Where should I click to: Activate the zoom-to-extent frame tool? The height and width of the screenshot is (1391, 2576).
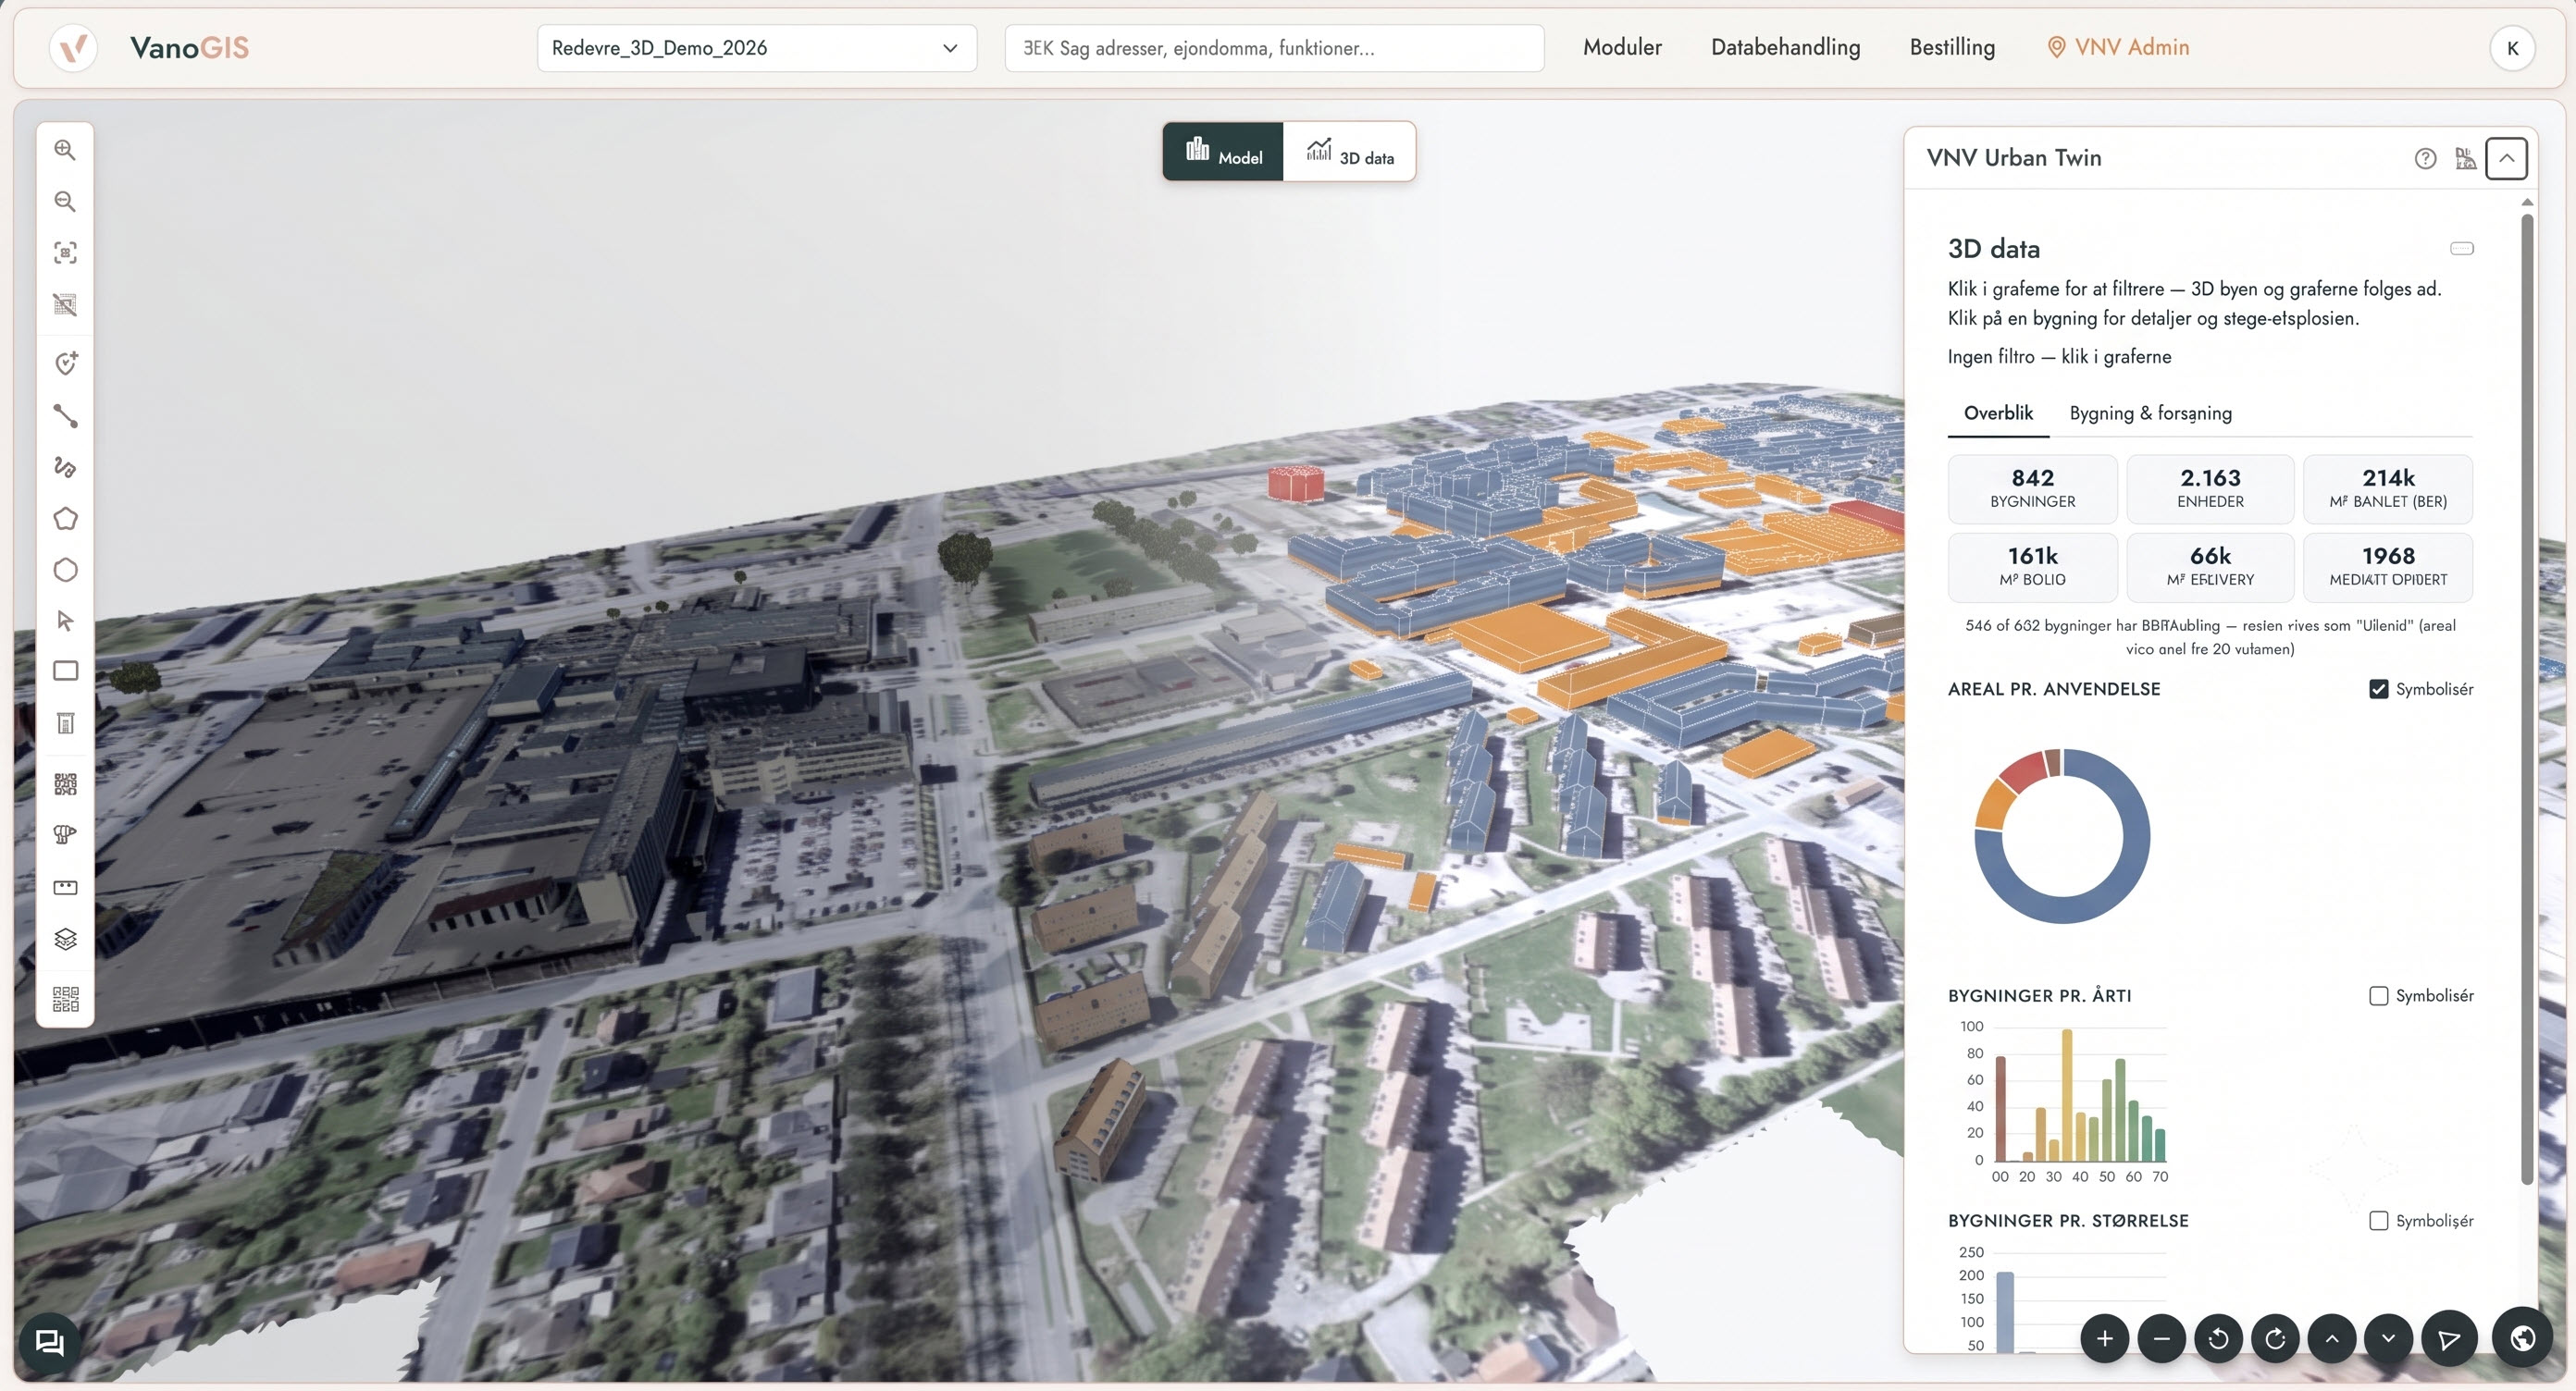(65, 252)
